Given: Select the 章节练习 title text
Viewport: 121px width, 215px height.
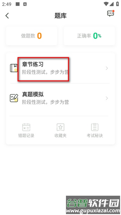Looking at the screenshot, I should [33, 64].
